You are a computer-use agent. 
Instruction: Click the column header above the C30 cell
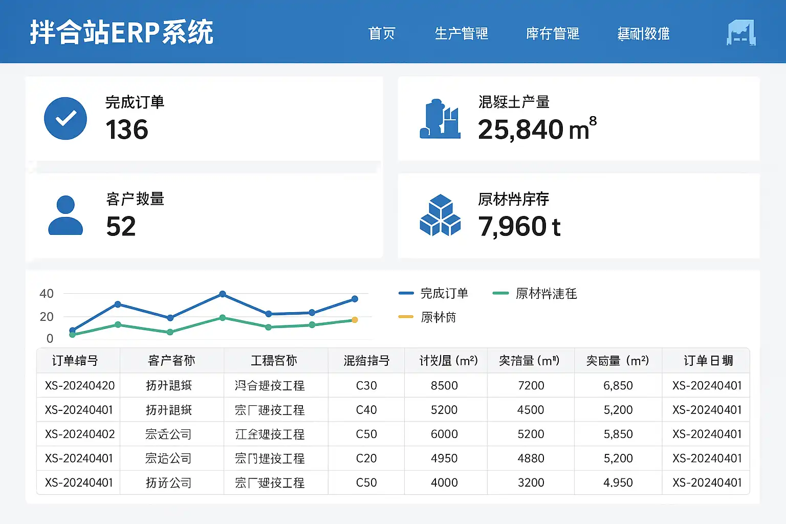click(x=366, y=361)
